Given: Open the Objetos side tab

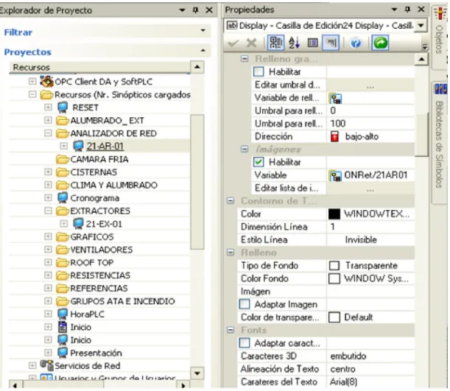Looking at the screenshot, I should pos(439,36).
